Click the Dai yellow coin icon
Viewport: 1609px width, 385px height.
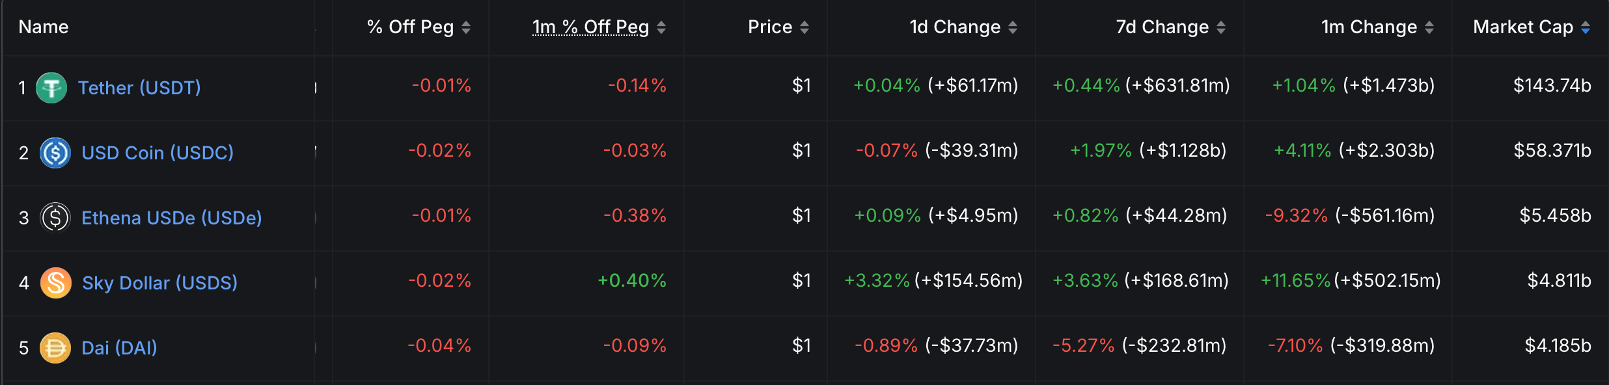55,347
